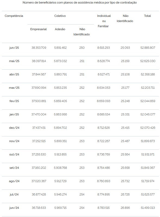Click ago/24 Não Identificado value 25.732
160x217 pixels.
pos(125,181)
